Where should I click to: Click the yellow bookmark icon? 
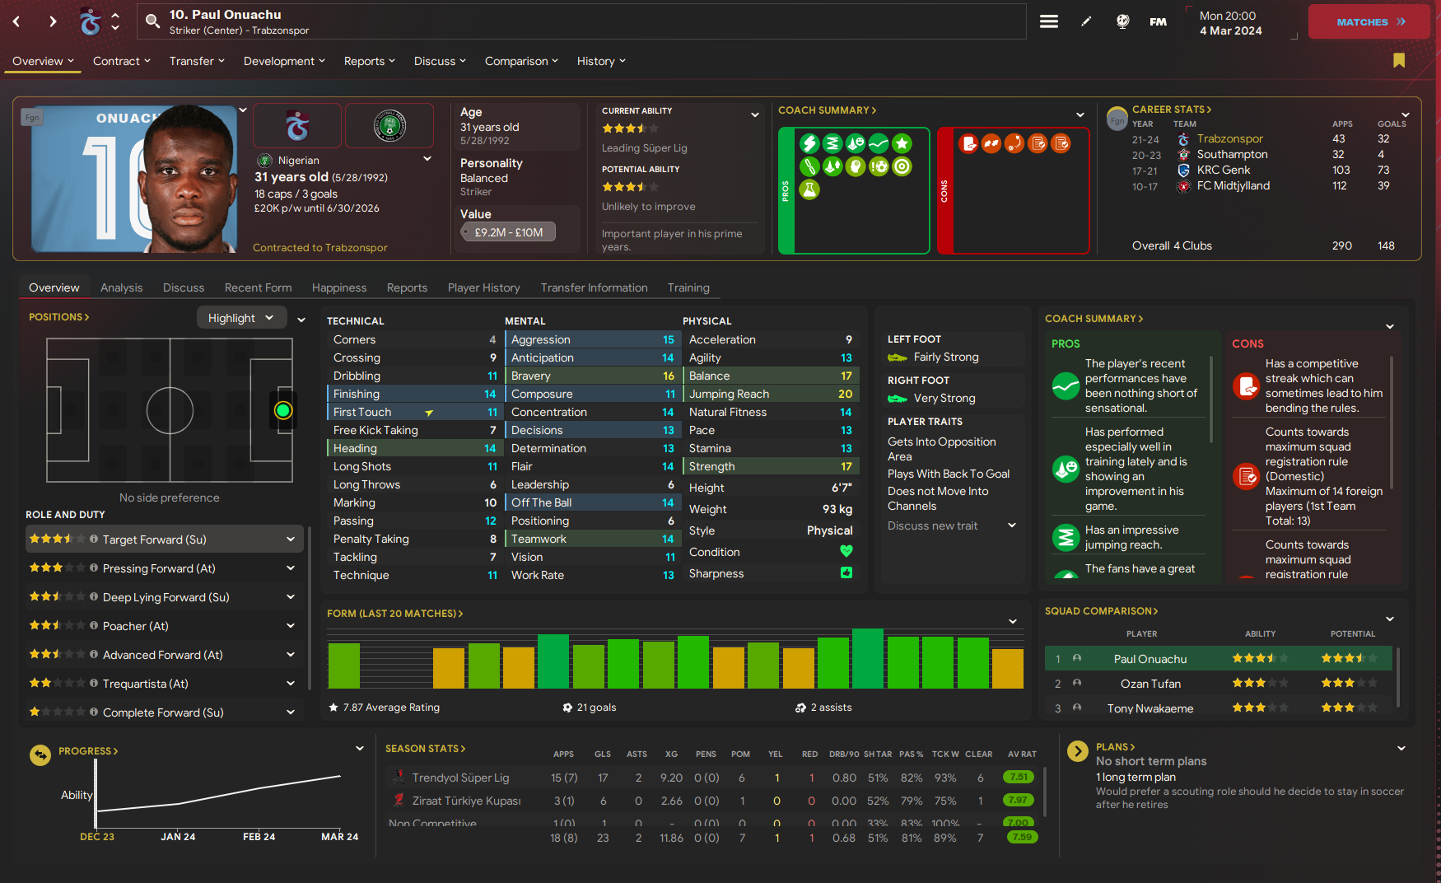1398,60
